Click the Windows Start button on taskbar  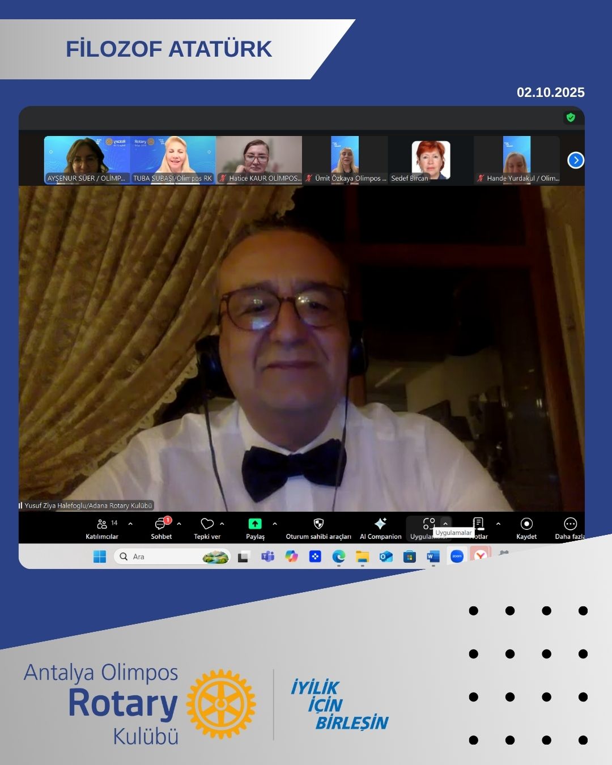pos(100,557)
